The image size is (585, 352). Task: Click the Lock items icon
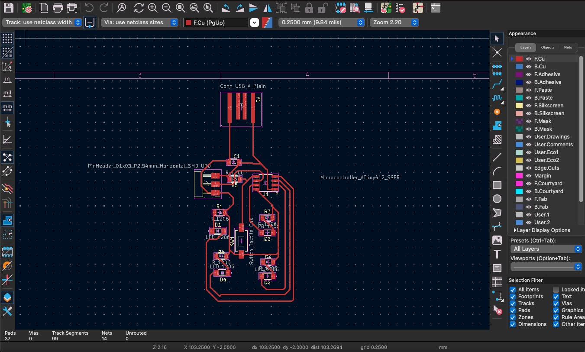309,7
